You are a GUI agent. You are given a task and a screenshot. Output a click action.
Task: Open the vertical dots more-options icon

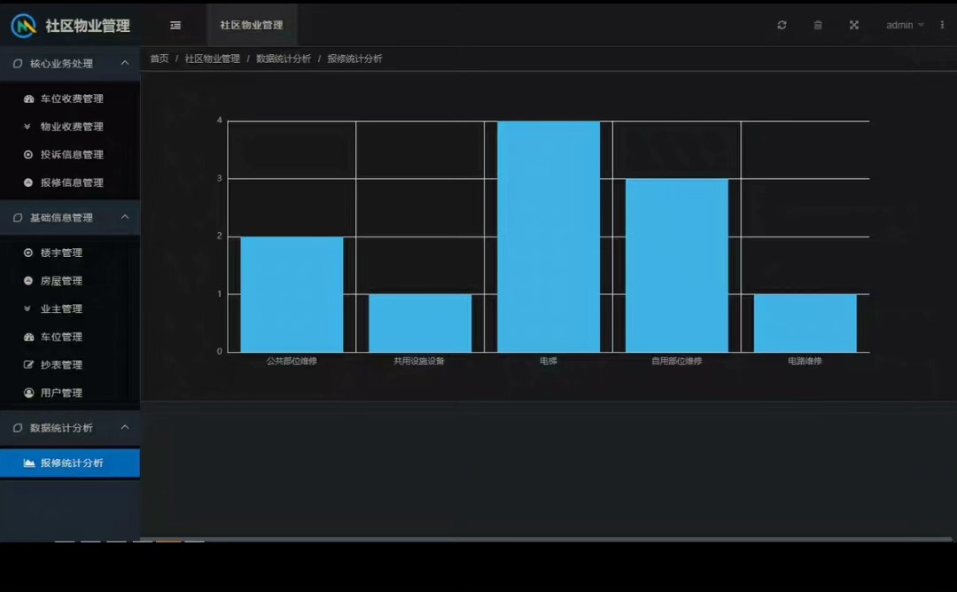pos(942,25)
